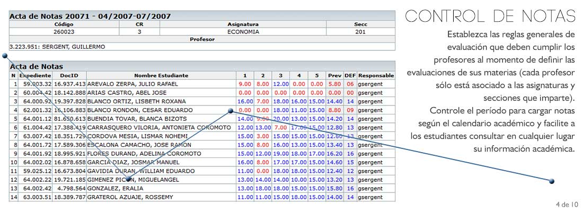Click the 'Prev' column header

point(334,76)
